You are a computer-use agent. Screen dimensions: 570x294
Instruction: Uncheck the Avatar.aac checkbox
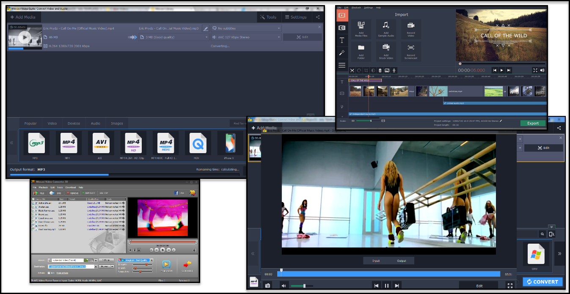coord(33,207)
